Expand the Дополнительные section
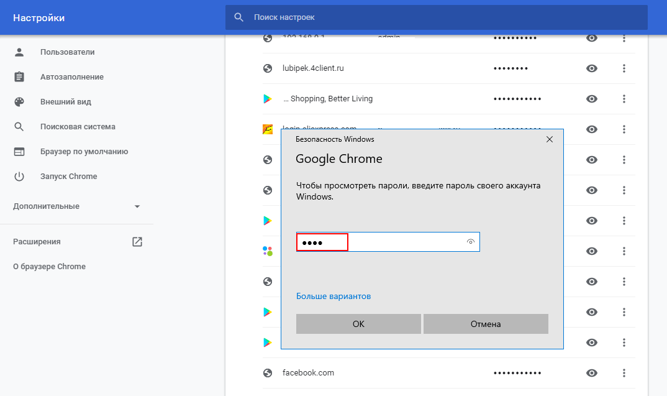This screenshot has height=396, width=667. tap(137, 206)
